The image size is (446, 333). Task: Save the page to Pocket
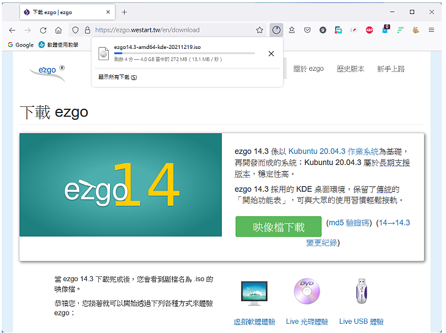(307, 30)
